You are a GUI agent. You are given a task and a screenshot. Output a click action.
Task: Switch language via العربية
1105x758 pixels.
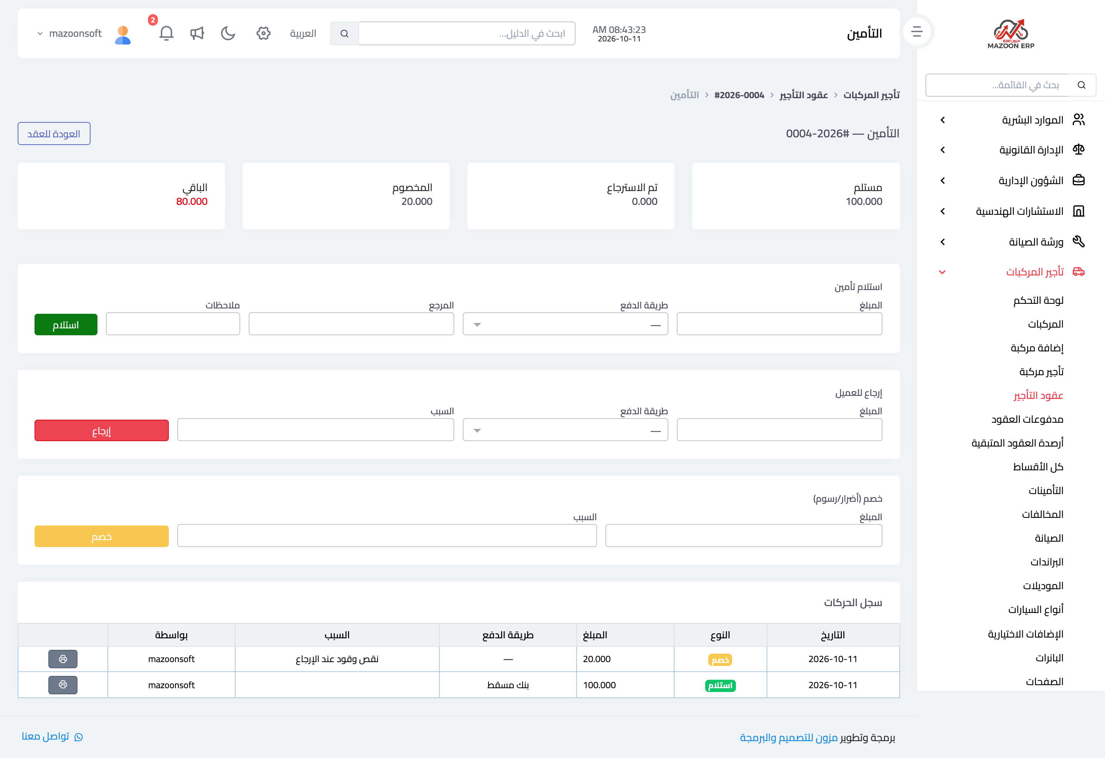303,33
